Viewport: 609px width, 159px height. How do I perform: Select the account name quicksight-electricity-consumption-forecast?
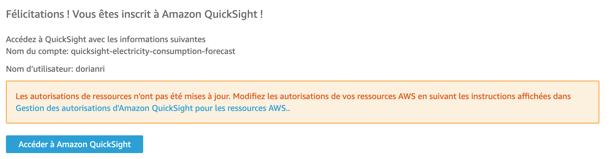pos(153,51)
